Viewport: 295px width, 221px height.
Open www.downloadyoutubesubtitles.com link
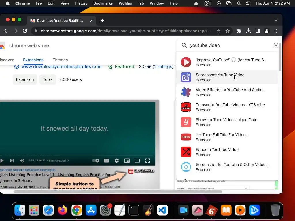61,67
